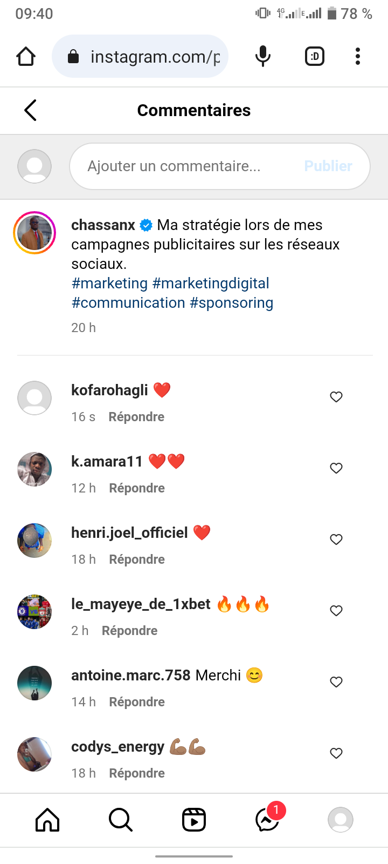The image size is (388, 864).
Task: Open your profile from bottom bar
Action: [x=341, y=820]
